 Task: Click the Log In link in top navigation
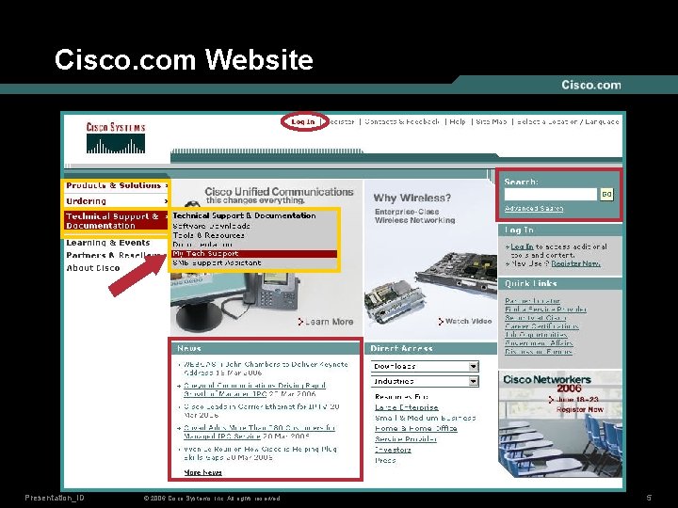click(302, 121)
